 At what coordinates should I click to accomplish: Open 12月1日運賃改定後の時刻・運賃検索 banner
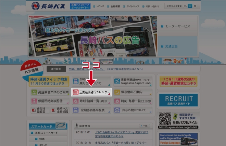point(178,81)
